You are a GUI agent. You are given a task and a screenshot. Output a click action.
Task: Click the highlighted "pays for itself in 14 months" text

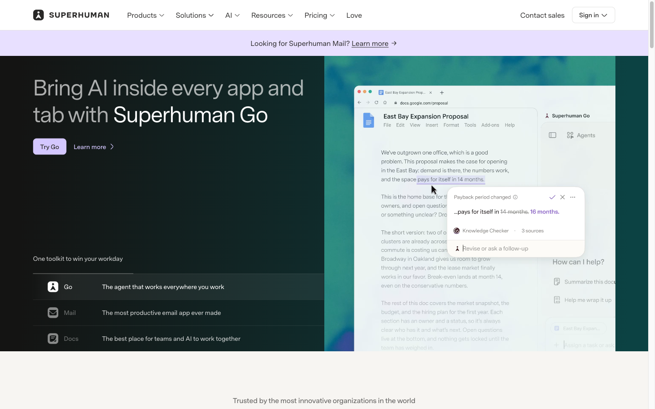pyautogui.click(x=451, y=180)
